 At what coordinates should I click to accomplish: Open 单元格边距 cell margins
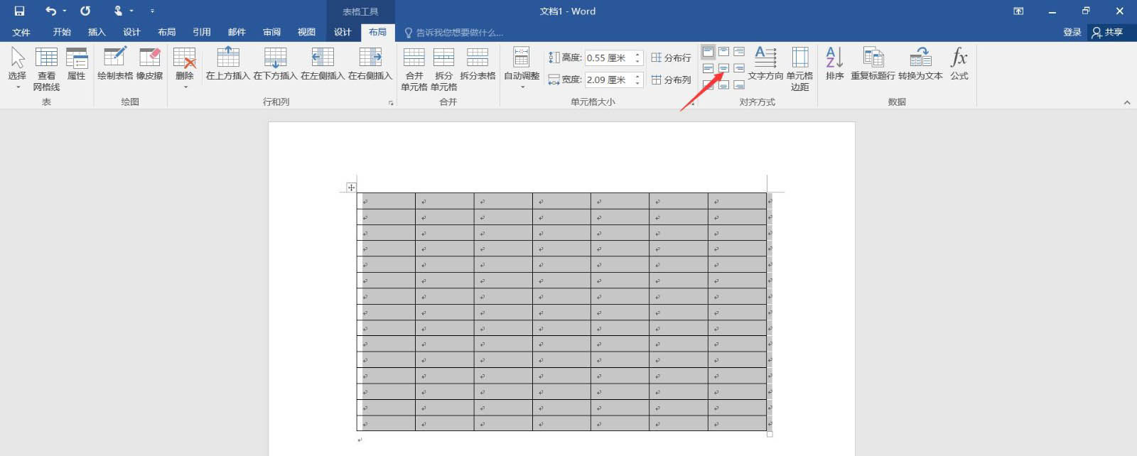click(x=799, y=69)
